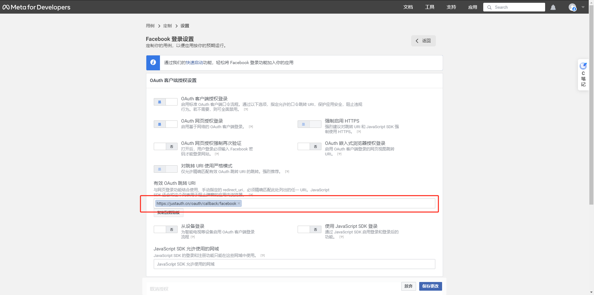This screenshot has width=594, height=295.
Task: Open help [?] for 强制启用 HTTPS
Action: (x=359, y=132)
